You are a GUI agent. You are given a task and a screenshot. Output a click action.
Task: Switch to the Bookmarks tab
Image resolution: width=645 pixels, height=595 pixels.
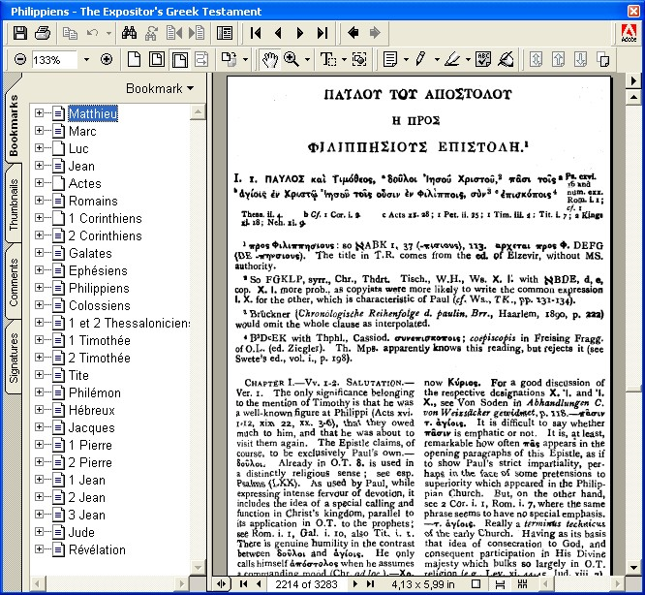pos(14,125)
